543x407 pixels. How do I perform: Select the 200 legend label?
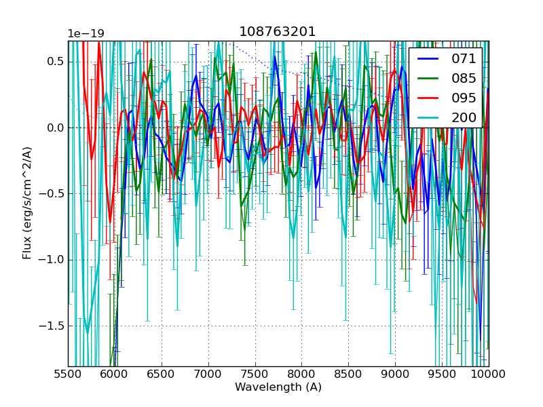coord(464,117)
